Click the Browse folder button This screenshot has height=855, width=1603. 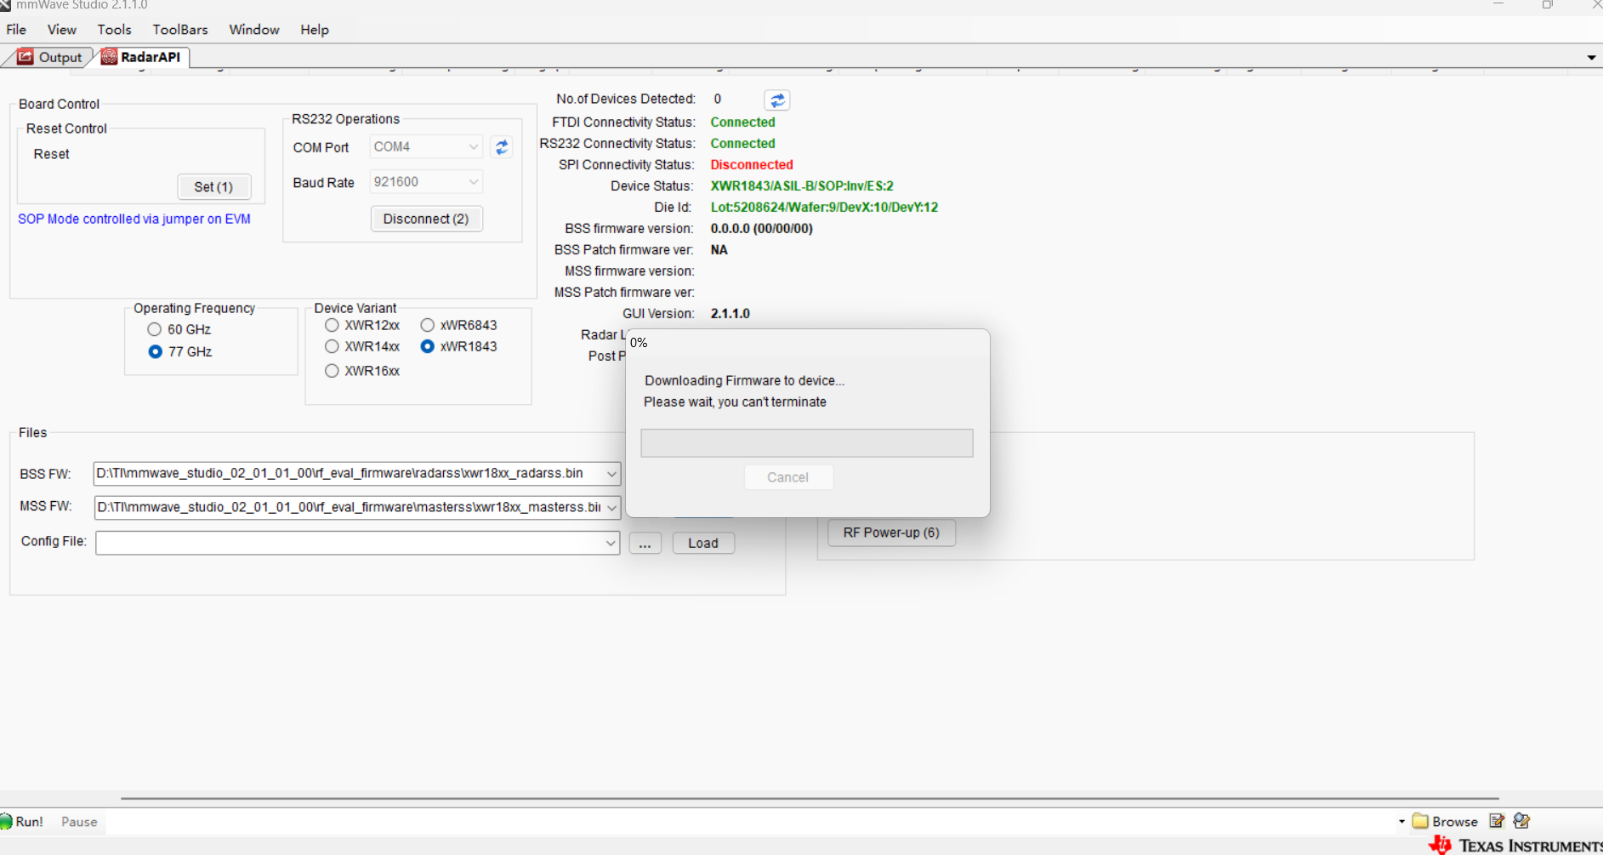point(1445,822)
